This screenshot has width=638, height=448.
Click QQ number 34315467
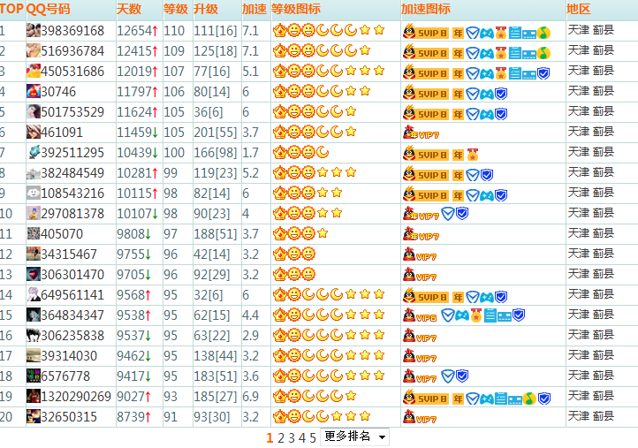[69, 254]
